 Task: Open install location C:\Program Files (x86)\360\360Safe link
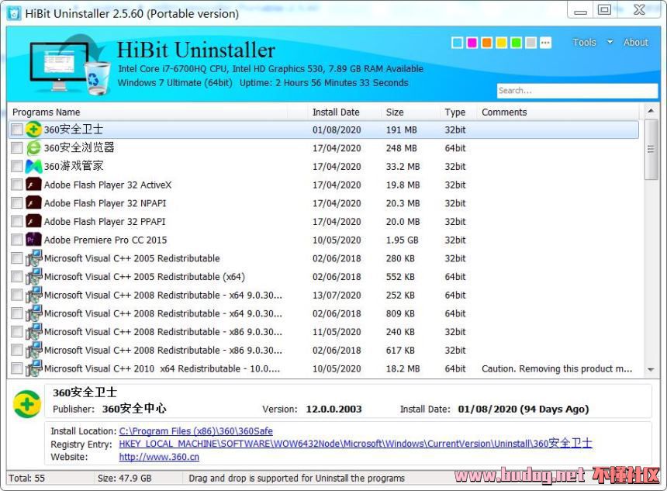click(195, 431)
